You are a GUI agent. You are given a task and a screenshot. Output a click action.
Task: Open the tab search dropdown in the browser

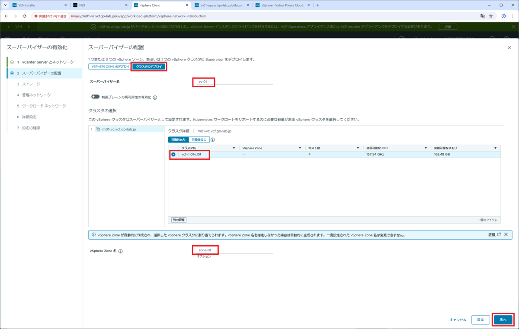tap(5, 5)
